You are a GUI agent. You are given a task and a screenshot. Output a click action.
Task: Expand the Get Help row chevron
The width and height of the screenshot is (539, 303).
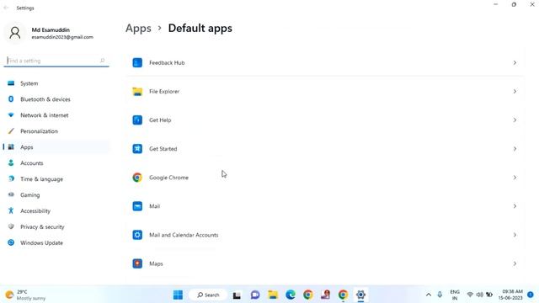pyautogui.click(x=515, y=120)
